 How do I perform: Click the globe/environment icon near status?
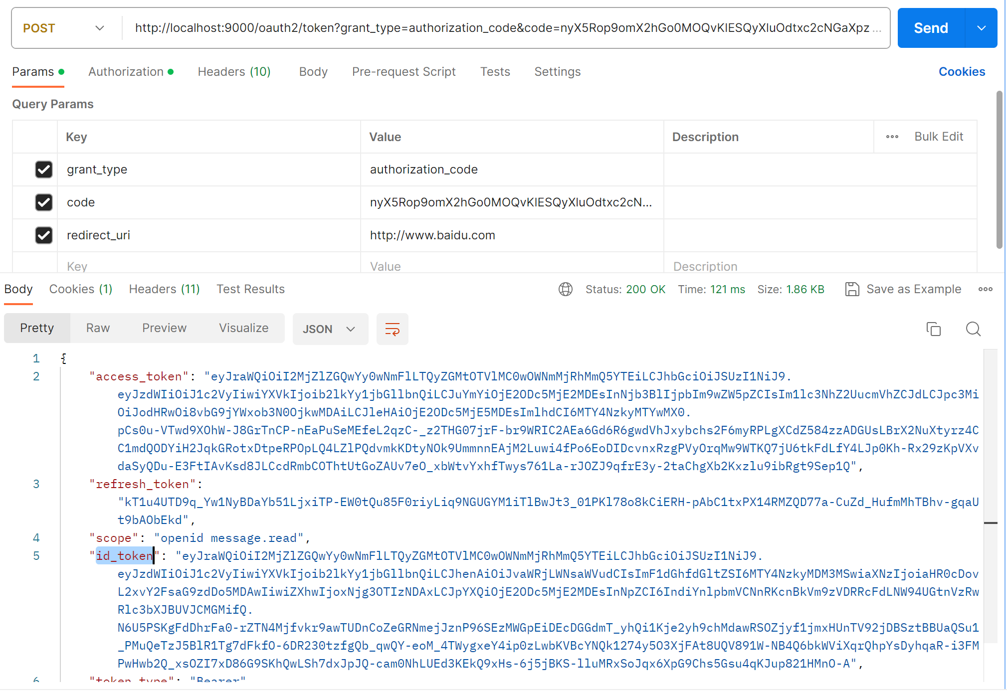(x=566, y=289)
